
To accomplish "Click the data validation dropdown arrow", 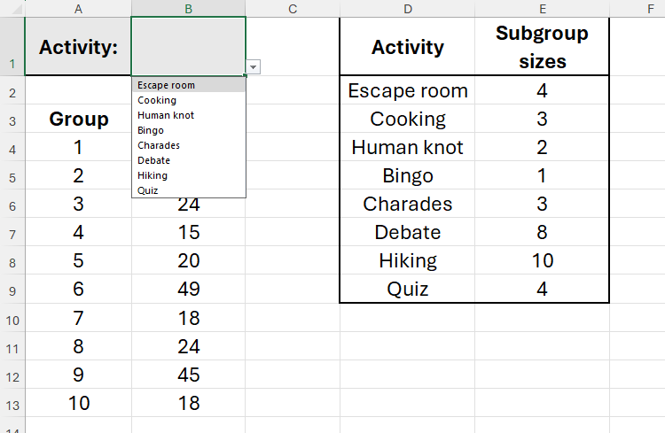I will (254, 67).
